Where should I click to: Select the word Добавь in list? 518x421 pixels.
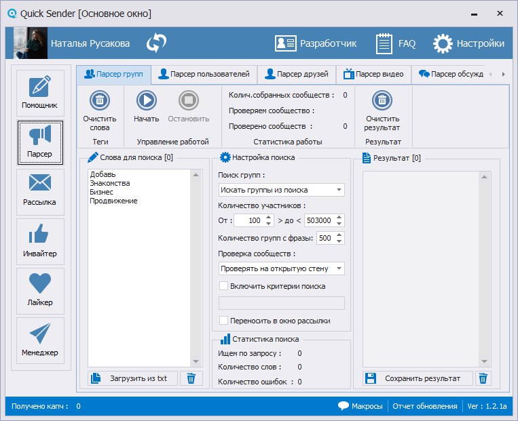click(x=103, y=174)
